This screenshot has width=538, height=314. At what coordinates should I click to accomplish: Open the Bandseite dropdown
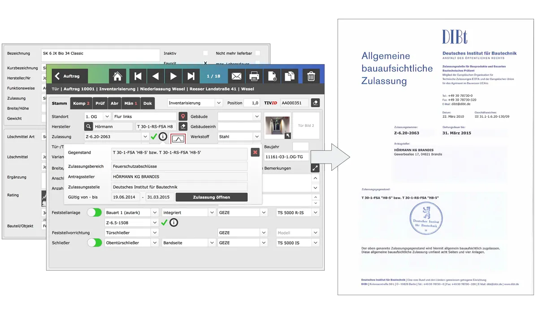pos(189,242)
